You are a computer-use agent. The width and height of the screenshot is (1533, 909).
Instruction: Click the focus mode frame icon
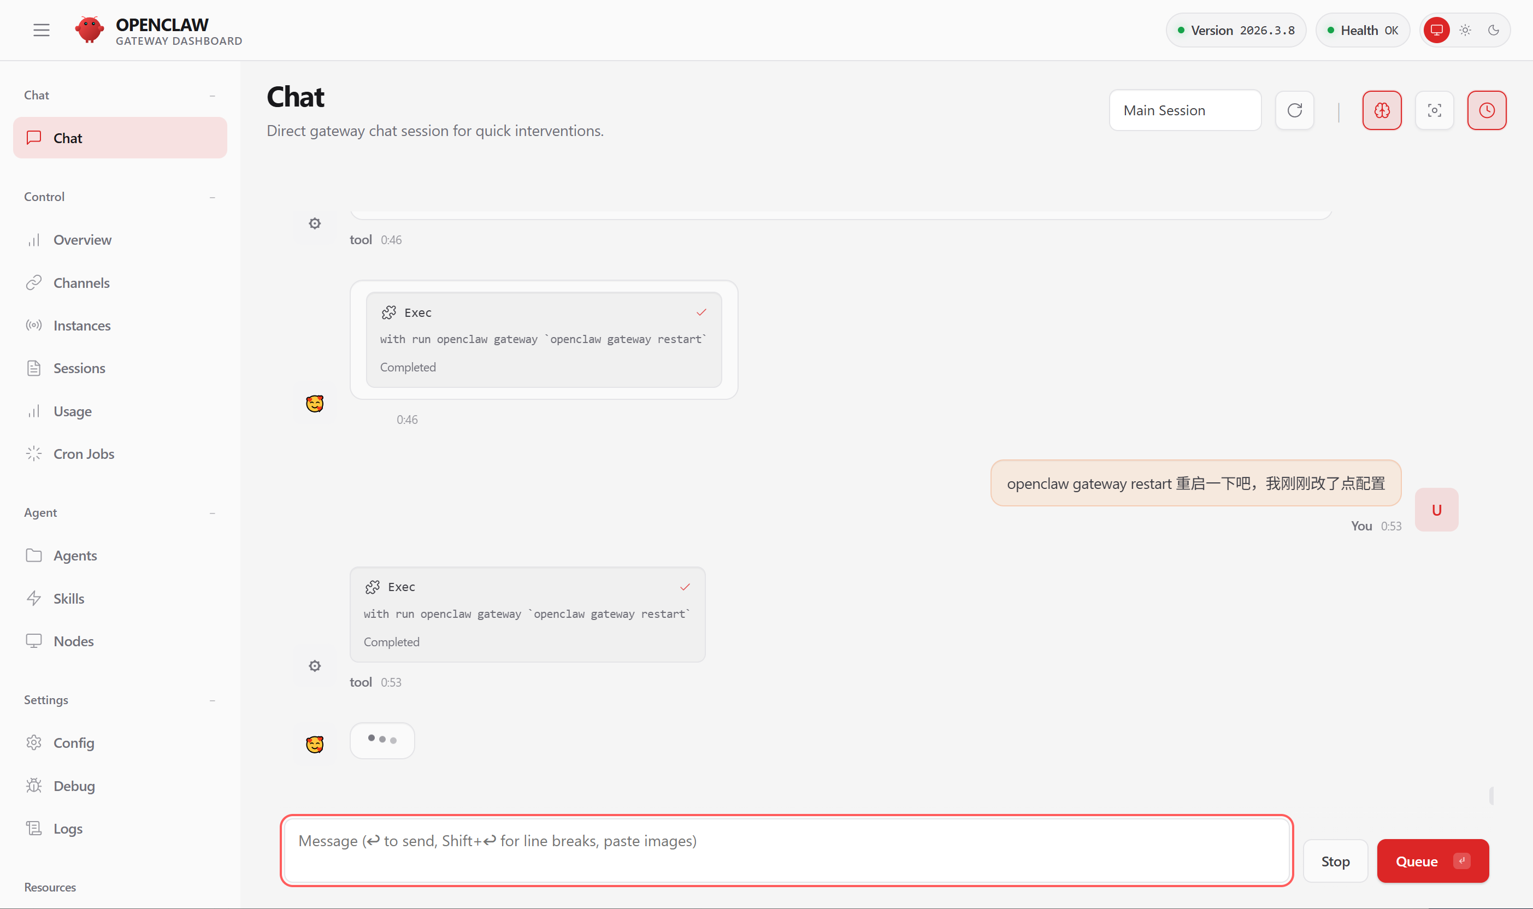coord(1434,110)
